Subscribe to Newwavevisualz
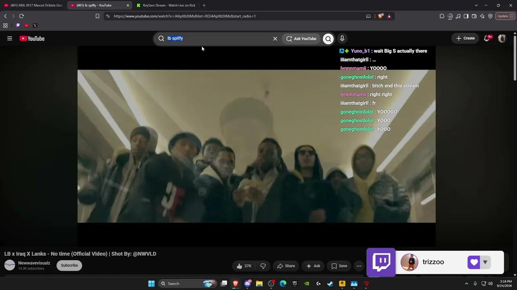 click(69, 265)
